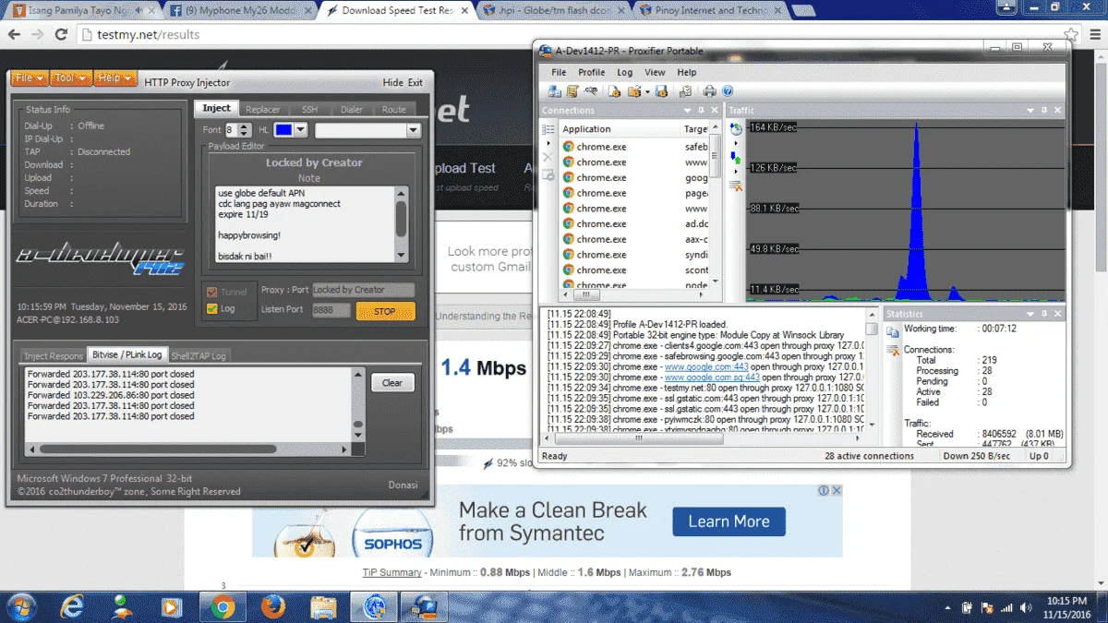Switch to the Route tab

click(394, 109)
